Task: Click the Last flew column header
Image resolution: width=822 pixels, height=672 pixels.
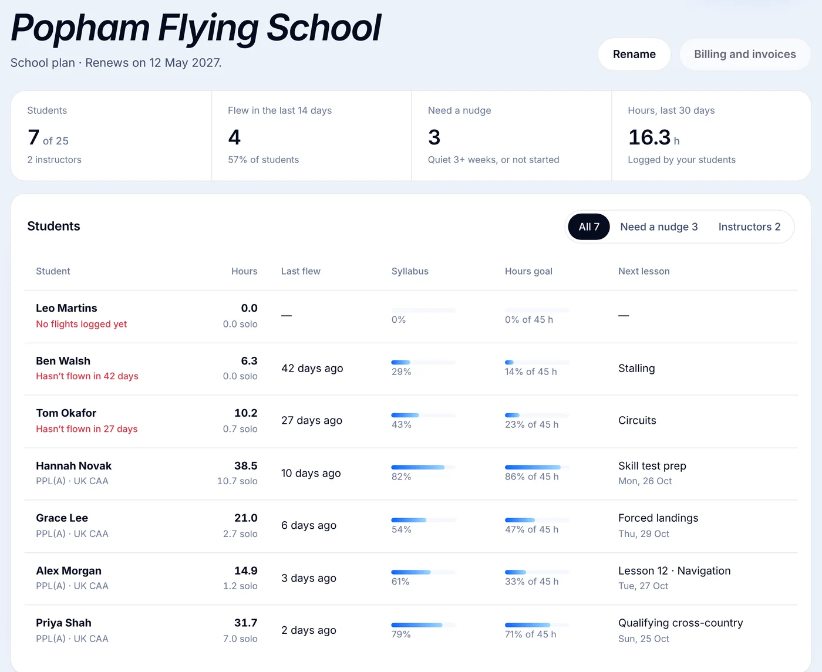Action: pos(301,271)
